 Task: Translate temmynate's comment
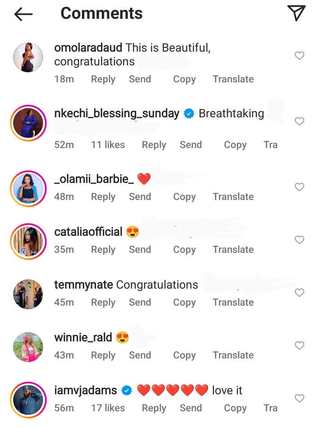pos(233,302)
